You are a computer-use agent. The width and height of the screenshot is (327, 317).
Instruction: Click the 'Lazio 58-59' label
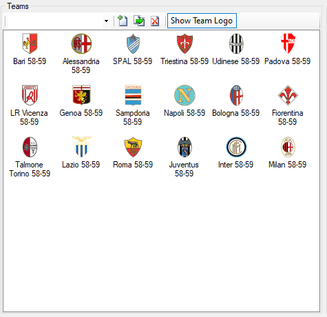coord(81,165)
